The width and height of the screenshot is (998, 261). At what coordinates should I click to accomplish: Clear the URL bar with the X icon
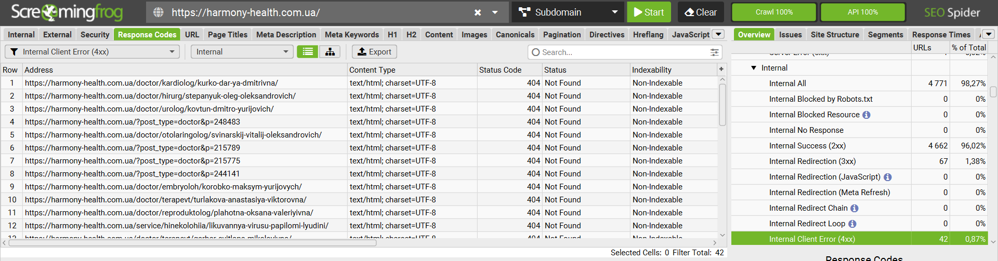click(x=478, y=12)
